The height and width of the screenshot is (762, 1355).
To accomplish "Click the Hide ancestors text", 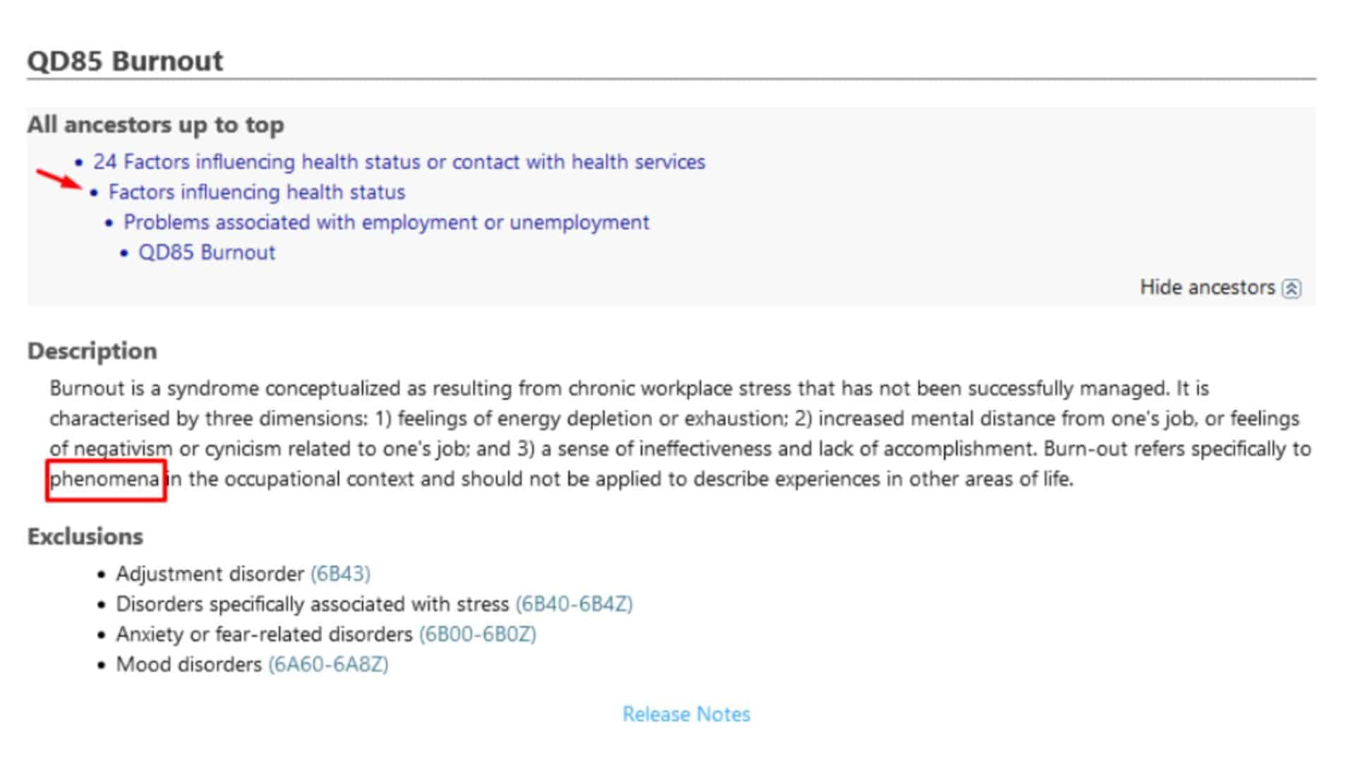I will 1208,287.
